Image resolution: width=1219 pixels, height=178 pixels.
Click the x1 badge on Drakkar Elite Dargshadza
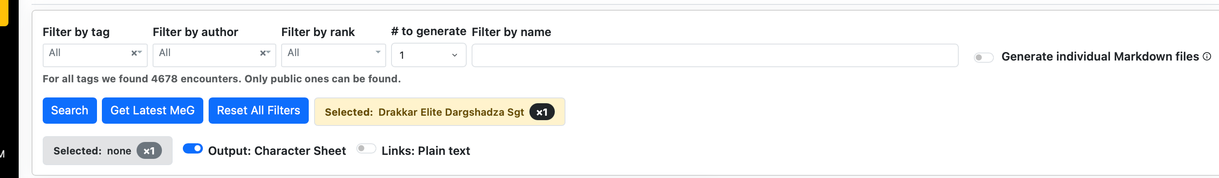click(541, 112)
